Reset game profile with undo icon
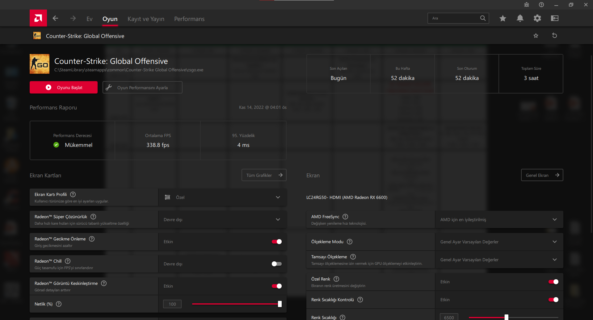Screen dimensions: 593x320 [x=555, y=35]
